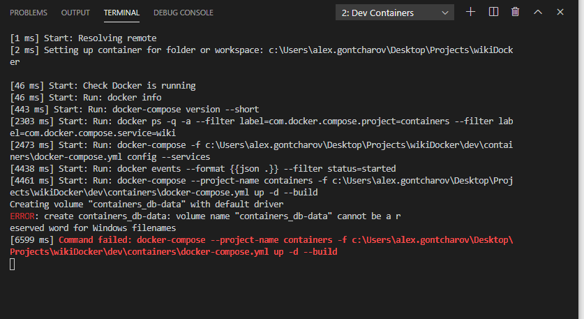Click the red 'ERROR' text line
The height and width of the screenshot is (319, 584).
click(205, 216)
